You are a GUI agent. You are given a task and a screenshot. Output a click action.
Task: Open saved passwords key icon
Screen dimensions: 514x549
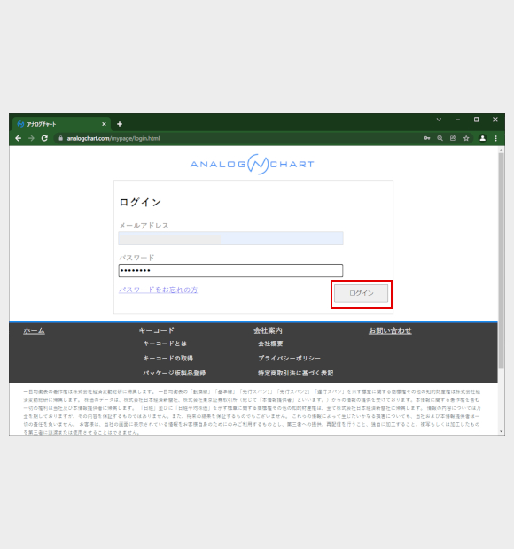pyautogui.click(x=427, y=138)
